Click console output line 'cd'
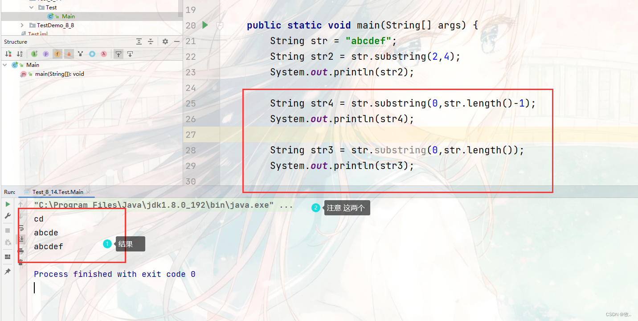The width and height of the screenshot is (638, 321). (39, 219)
